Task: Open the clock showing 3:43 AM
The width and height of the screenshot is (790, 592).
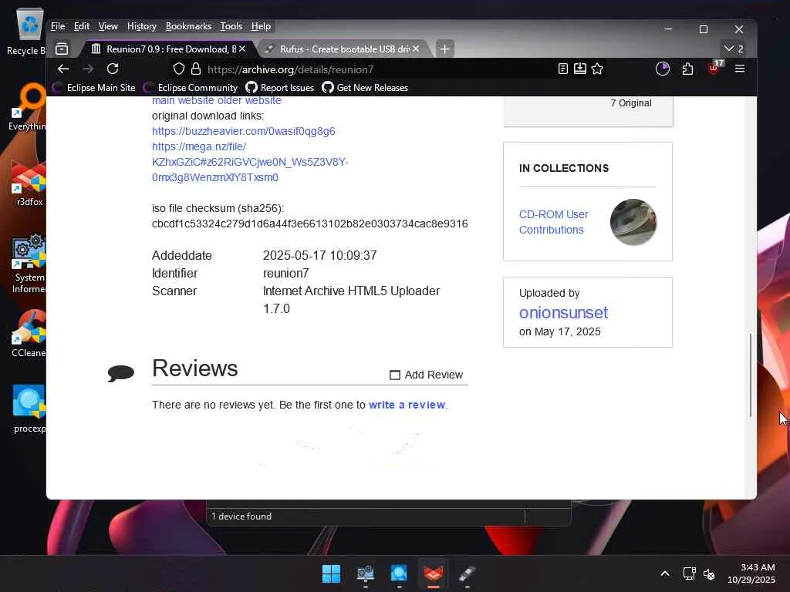Action: [751, 573]
